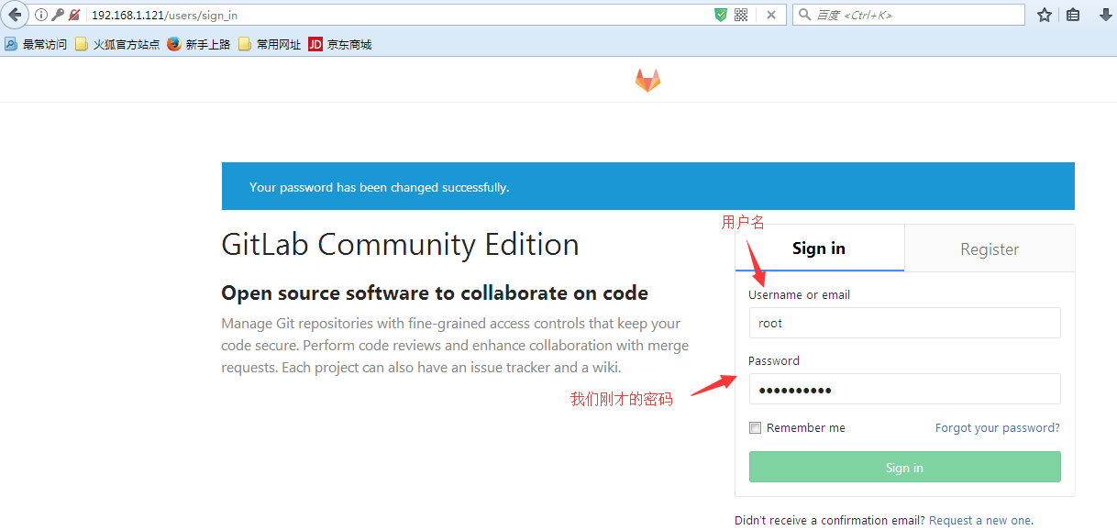Open the bookmarks list icon
The width and height of the screenshot is (1117, 530).
(1073, 15)
